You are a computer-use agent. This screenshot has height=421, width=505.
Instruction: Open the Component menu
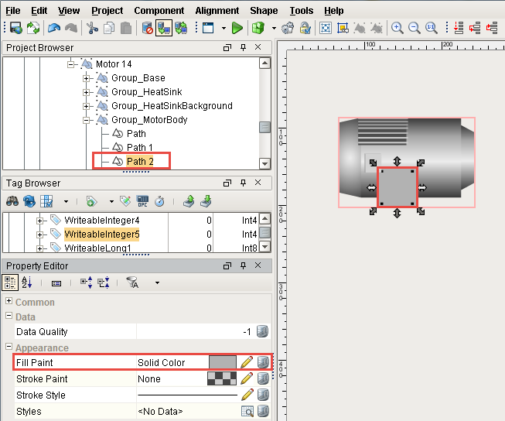tap(159, 11)
